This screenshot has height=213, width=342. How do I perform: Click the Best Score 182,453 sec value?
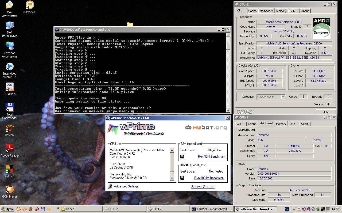tap(215, 150)
